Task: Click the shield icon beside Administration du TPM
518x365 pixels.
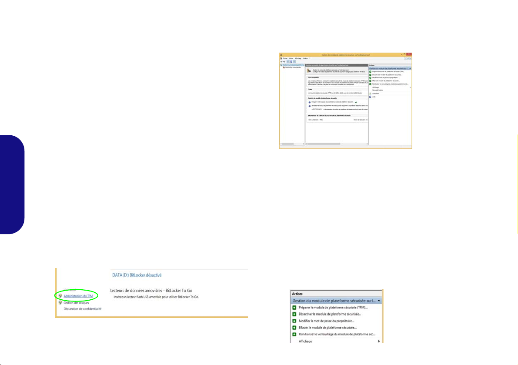Action: (60, 296)
